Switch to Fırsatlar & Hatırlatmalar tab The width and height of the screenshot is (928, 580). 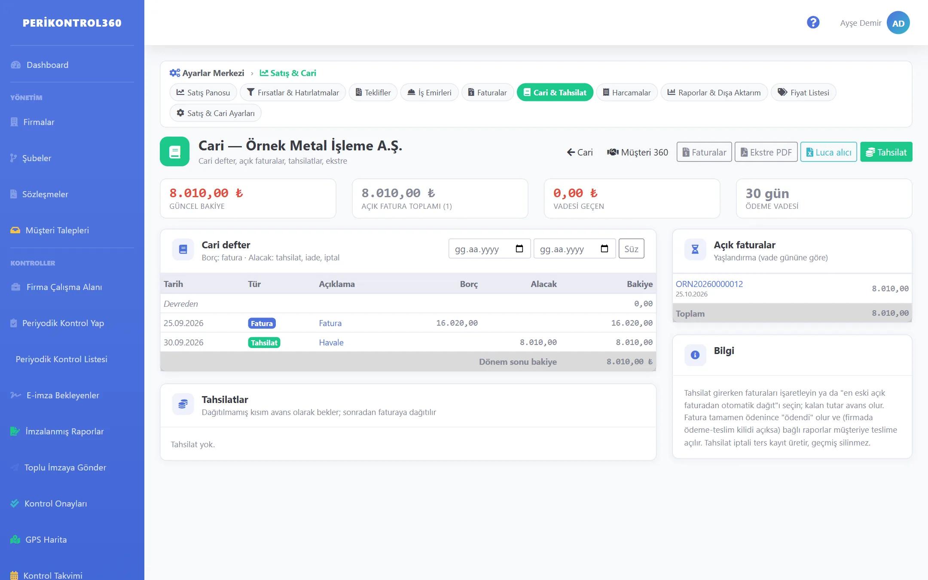point(293,92)
